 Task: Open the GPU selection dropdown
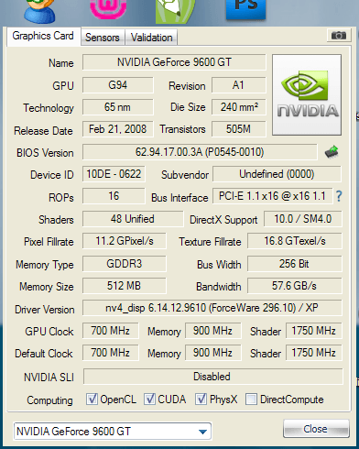113,432
